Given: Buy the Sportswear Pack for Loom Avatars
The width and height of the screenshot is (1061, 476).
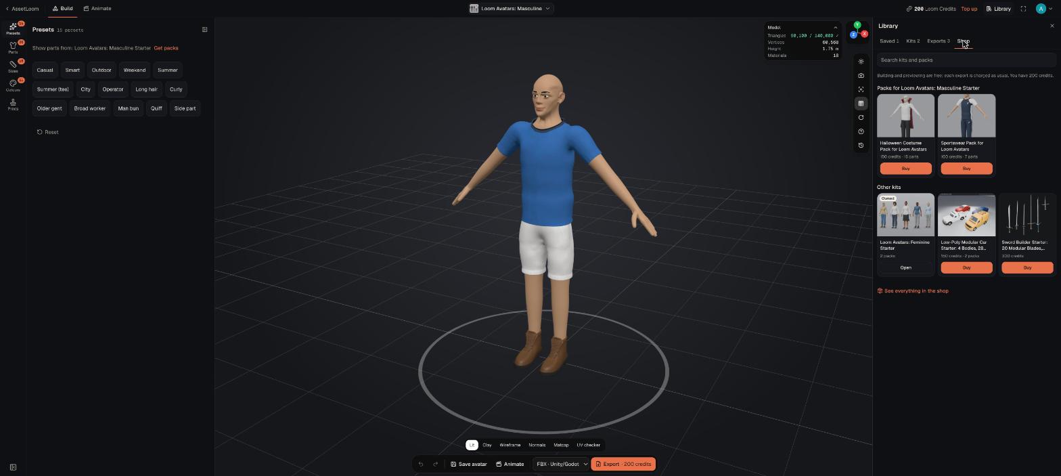Looking at the screenshot, I should click(x=966, y=169).
